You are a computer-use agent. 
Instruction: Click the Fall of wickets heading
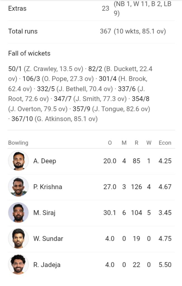(x=29, y=53)
